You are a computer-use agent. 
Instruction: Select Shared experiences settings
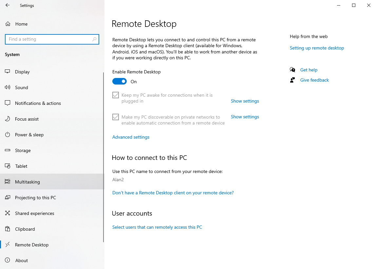(35, 213)
